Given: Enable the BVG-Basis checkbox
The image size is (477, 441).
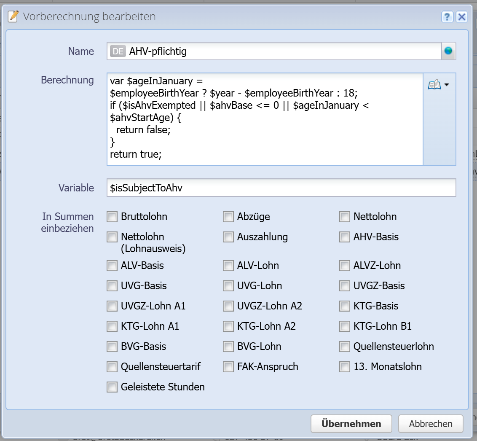Looking at the screenshot, I should 112,347.
